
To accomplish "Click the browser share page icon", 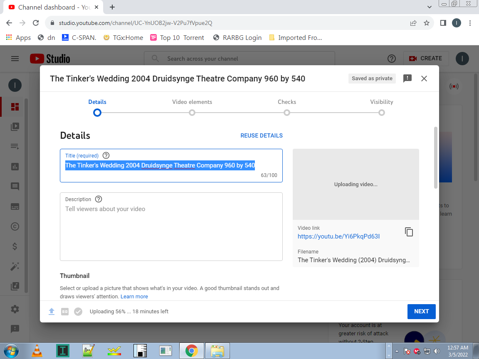I will (x=413, y=23).
